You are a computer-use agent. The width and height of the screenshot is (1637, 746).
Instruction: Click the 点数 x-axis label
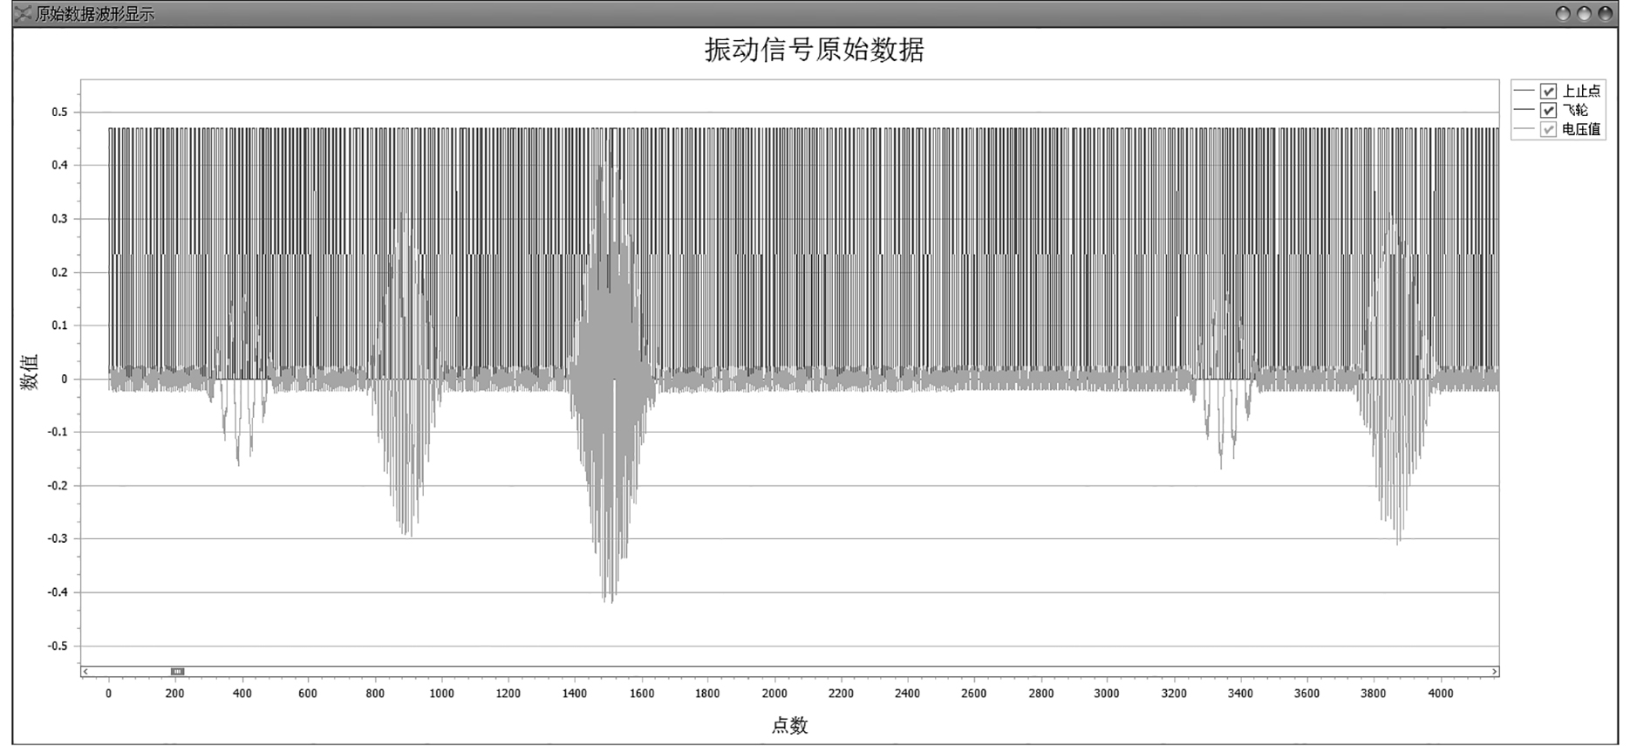(x=789, y=725)
